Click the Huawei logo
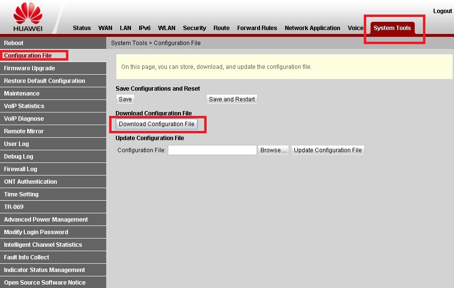The width and height of the screenshot is (454, 288). (x=28, y=17)
